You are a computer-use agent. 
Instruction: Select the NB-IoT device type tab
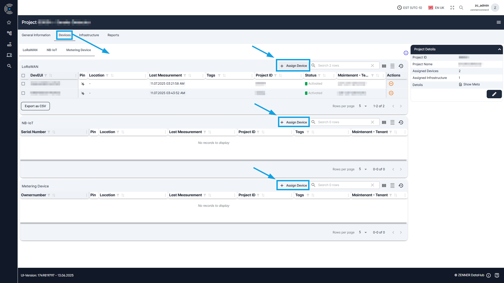(x=52, y=50)
